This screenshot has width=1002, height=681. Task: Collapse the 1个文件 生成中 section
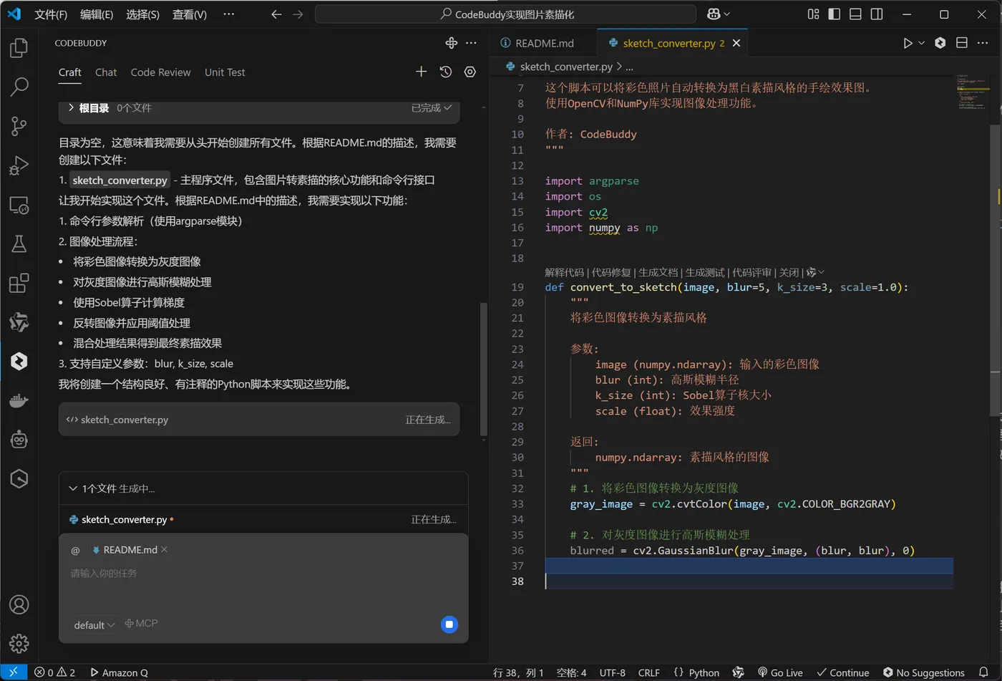[73, 488]
